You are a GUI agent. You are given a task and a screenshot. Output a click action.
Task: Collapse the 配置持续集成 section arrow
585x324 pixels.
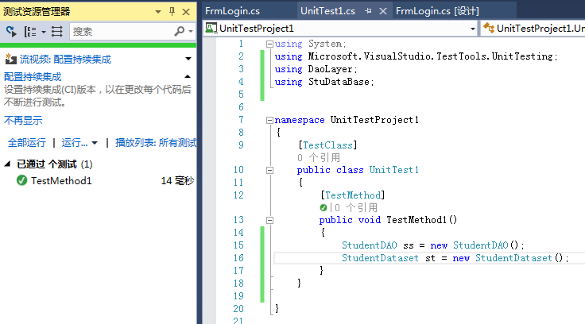[188, 76]
